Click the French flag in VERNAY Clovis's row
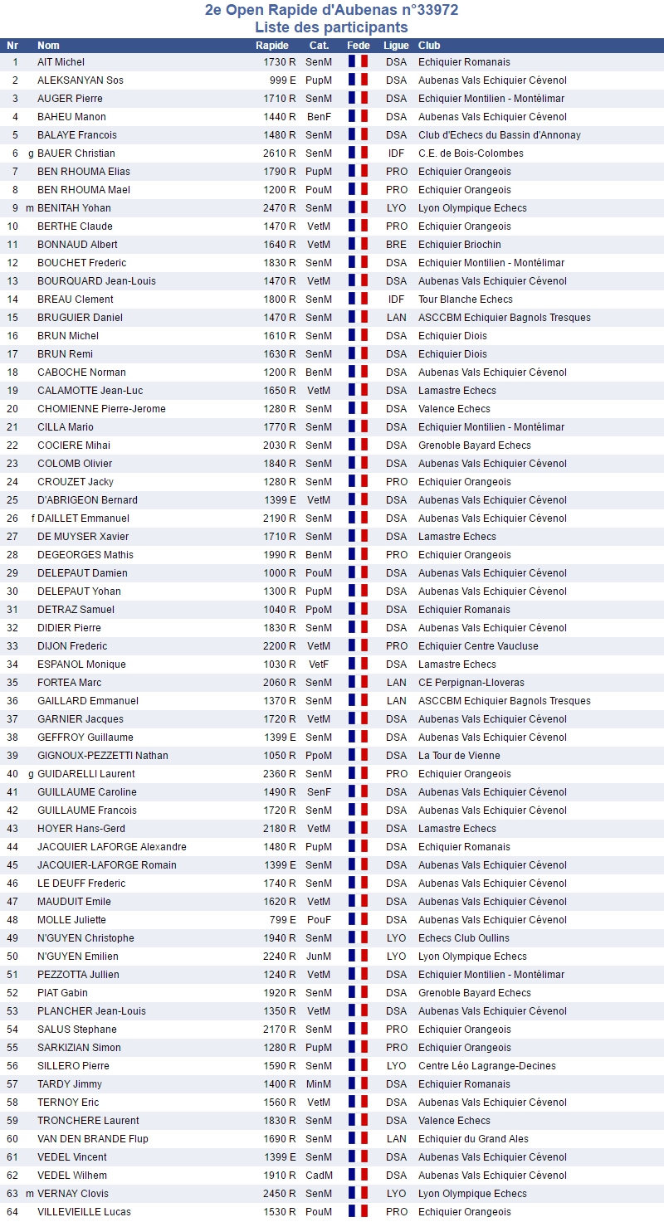 click(358, 1194)
